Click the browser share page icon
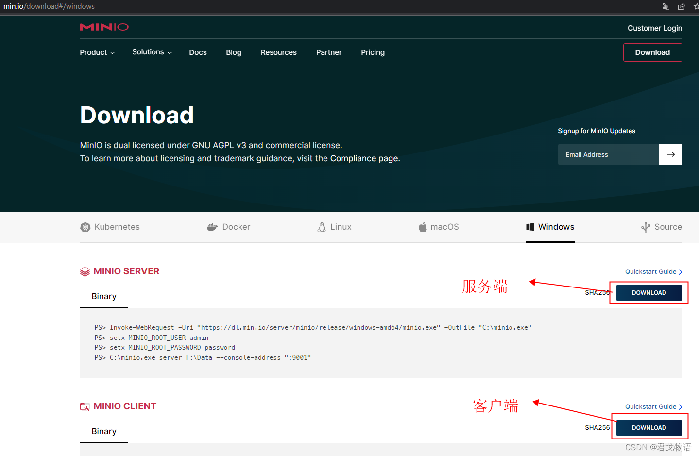Viewport: 699px width, 456px height. pyautogui.click(x=682, y=6)
